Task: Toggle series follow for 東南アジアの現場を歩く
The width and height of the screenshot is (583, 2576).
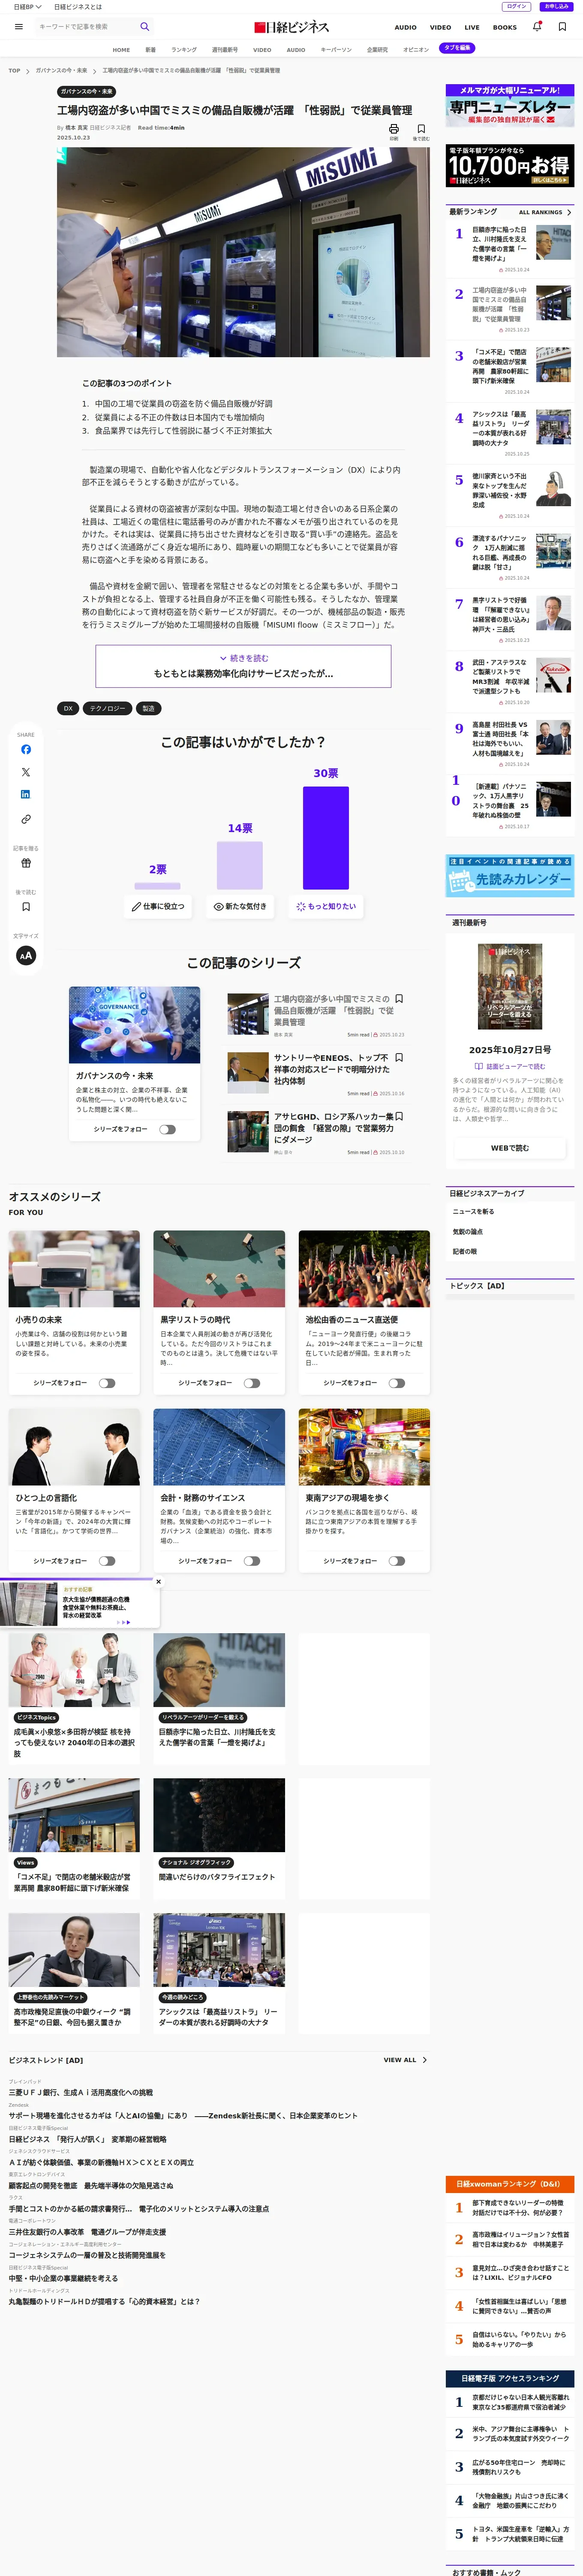Action: [x=397, y=1561]
